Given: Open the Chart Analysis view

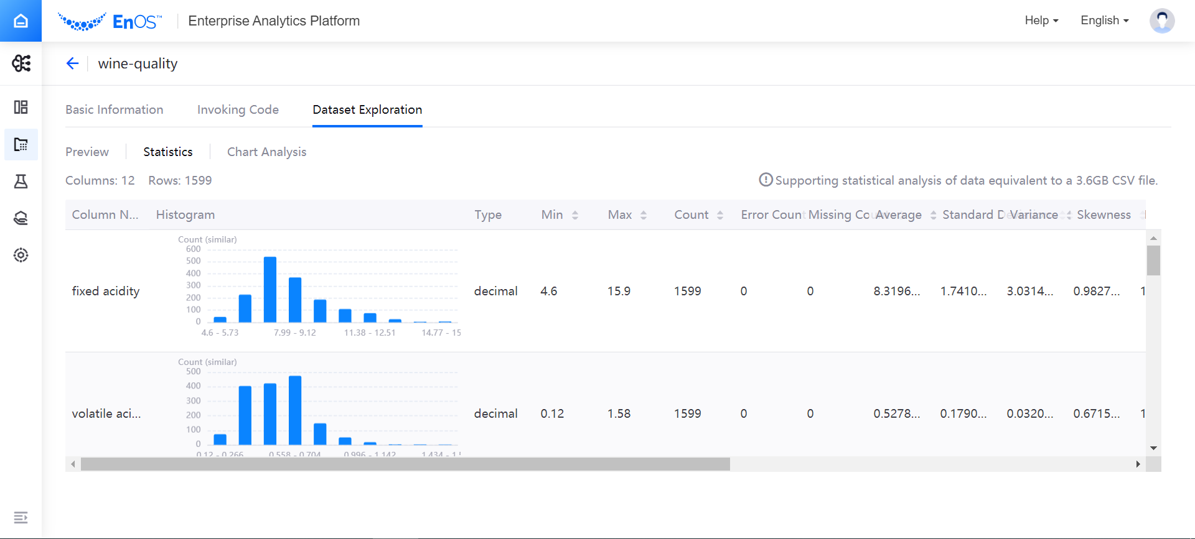Looking at the screenshot, I should [266, 152].
